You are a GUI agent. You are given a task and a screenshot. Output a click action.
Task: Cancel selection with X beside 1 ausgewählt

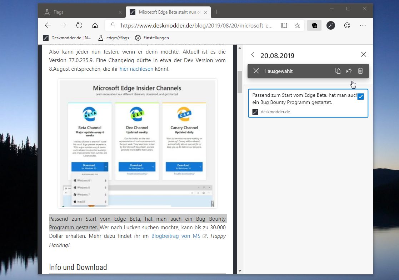pyautogui.click(x=256, y=71)
